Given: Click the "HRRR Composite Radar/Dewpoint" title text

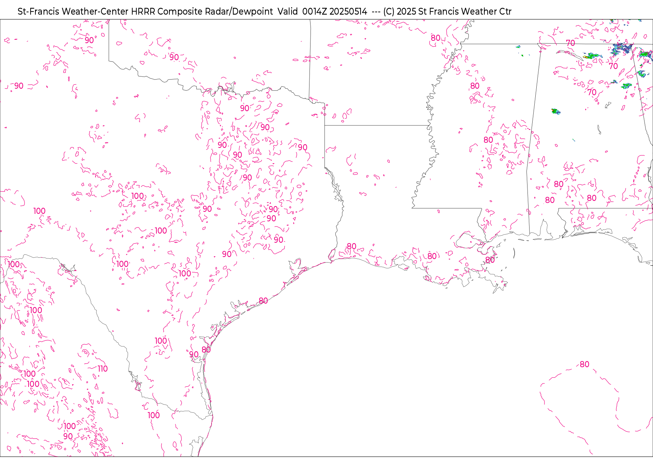Looking at the screenshot, I should [202, 12].
